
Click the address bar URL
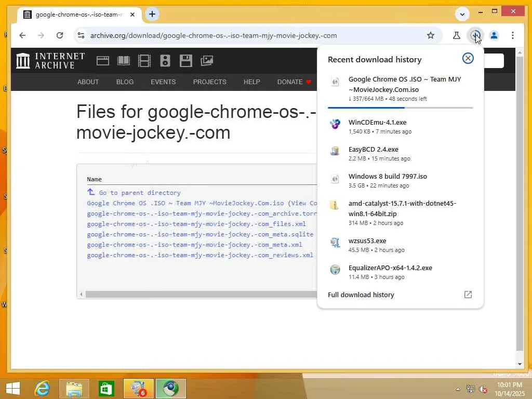tap(214, 36)
